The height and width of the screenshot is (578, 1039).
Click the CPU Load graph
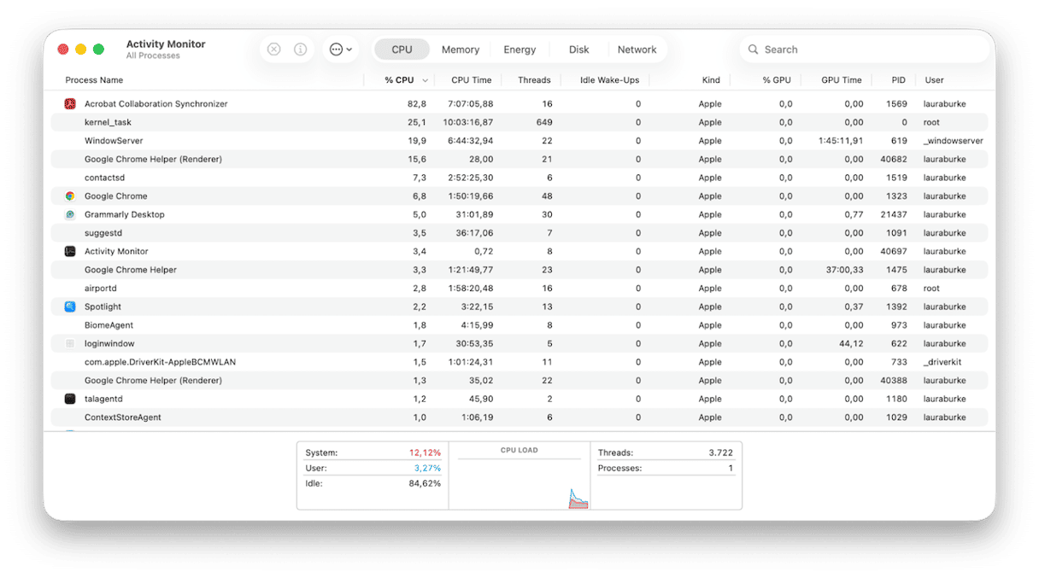tap(519, 478)
